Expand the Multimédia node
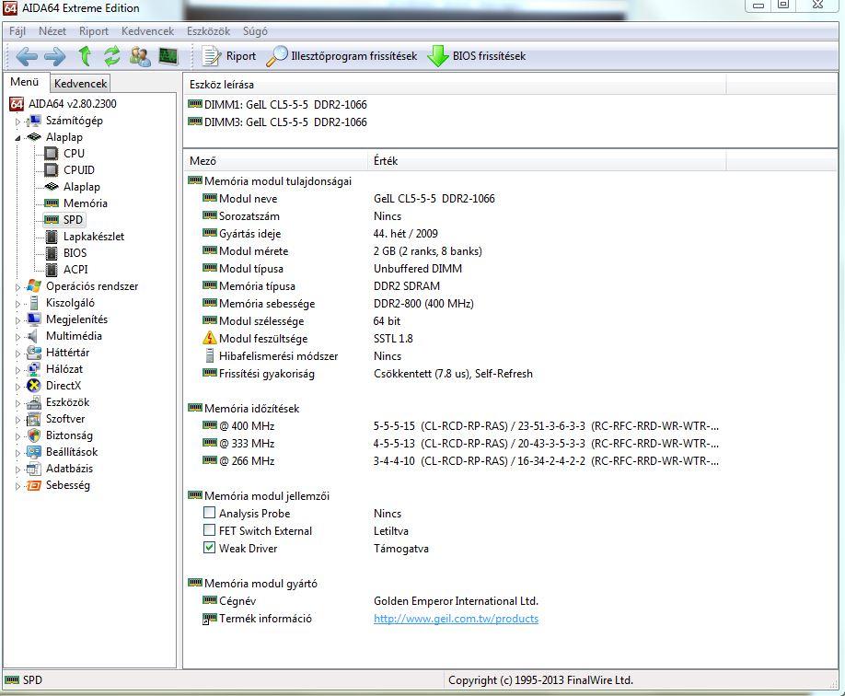 [x=17, y=338]
